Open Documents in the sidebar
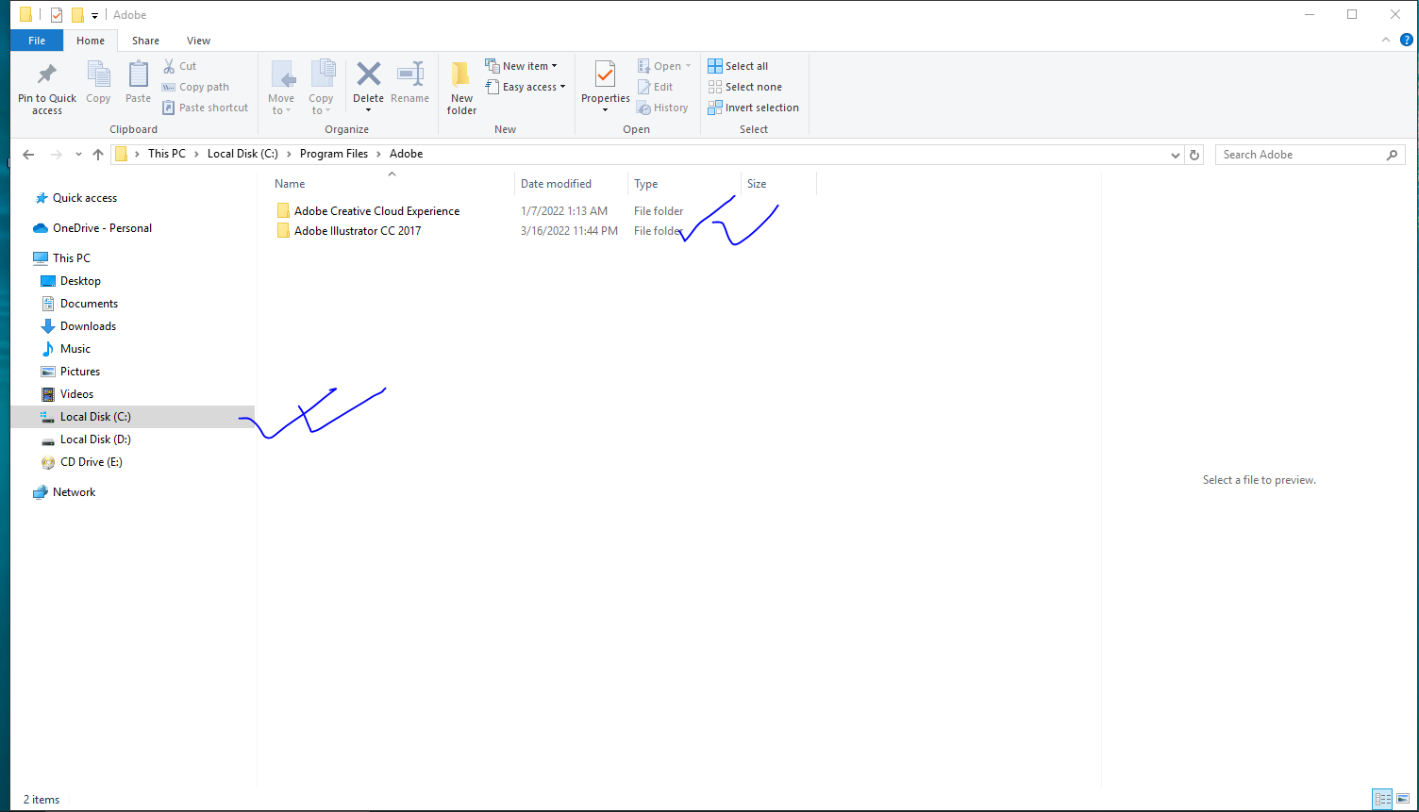The width and height of the screenshot is (1419, 812). coord(89,304)
